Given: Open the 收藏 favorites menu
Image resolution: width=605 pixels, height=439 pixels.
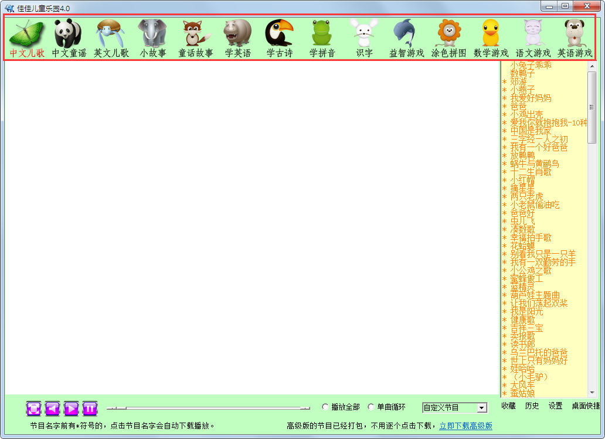Looking at the screenshot, I should point(508,406).
